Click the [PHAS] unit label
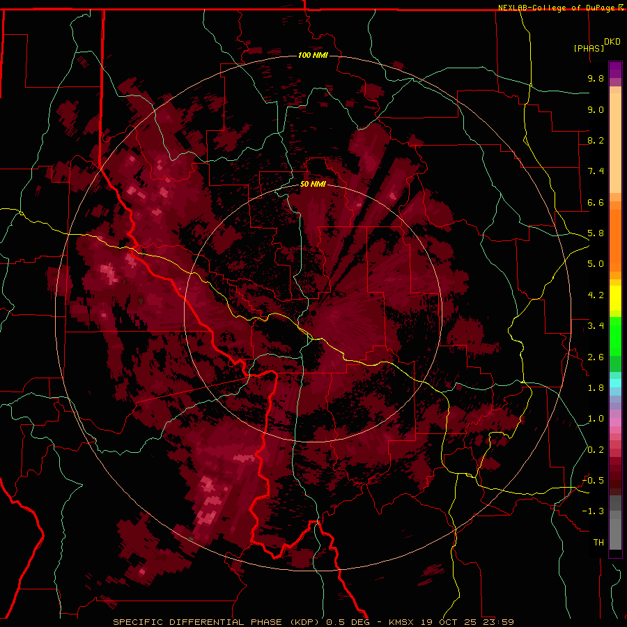This screenshot has height=627, width=627. pyautogui.click(x=589, y=48)
